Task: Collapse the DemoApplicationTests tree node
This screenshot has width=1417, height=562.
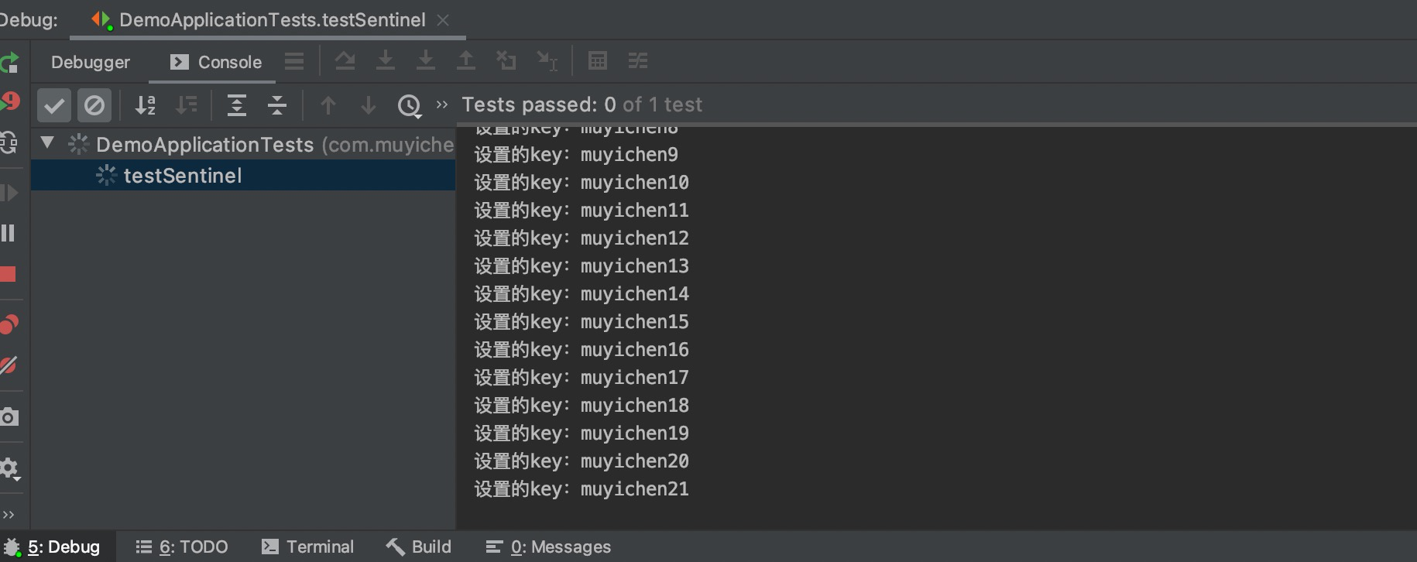Action: (47, 142)
